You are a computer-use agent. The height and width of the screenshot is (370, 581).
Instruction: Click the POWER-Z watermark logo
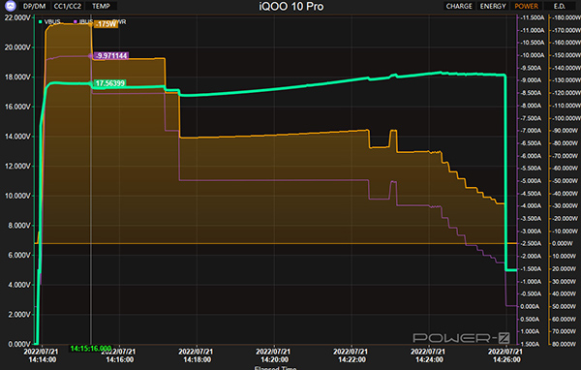click(x=461, y=338)
